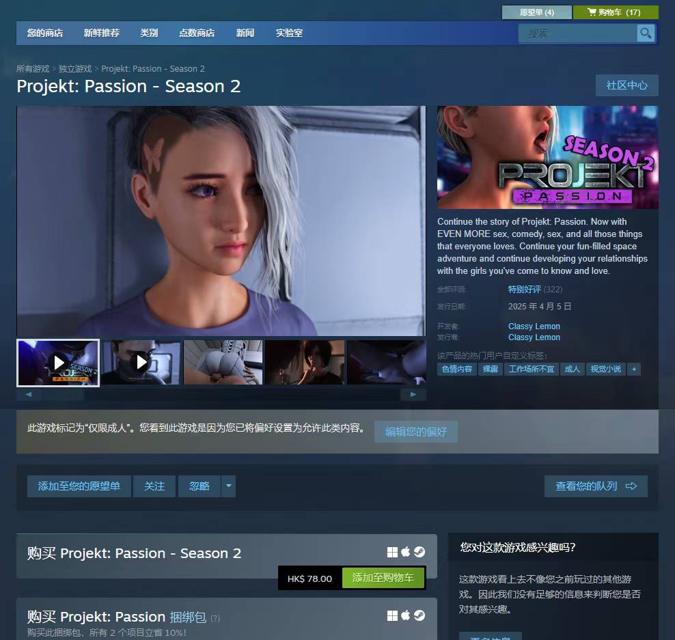Select 色情内容 tag
The height and width of the screenshot is (640, 675).
coord(457,370)
